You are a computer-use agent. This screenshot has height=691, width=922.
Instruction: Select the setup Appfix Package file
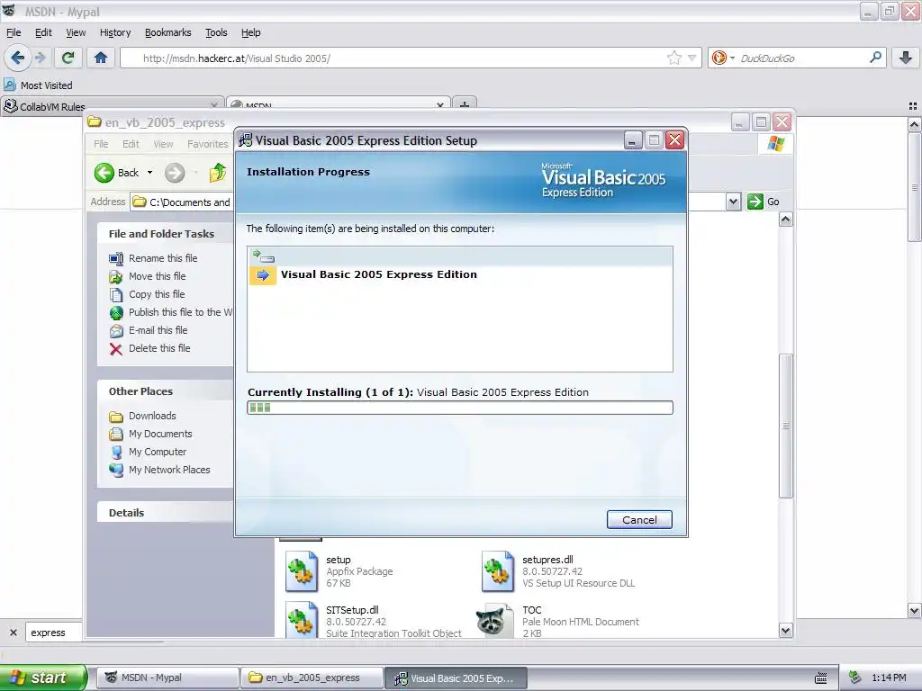[x=341, y=571]
